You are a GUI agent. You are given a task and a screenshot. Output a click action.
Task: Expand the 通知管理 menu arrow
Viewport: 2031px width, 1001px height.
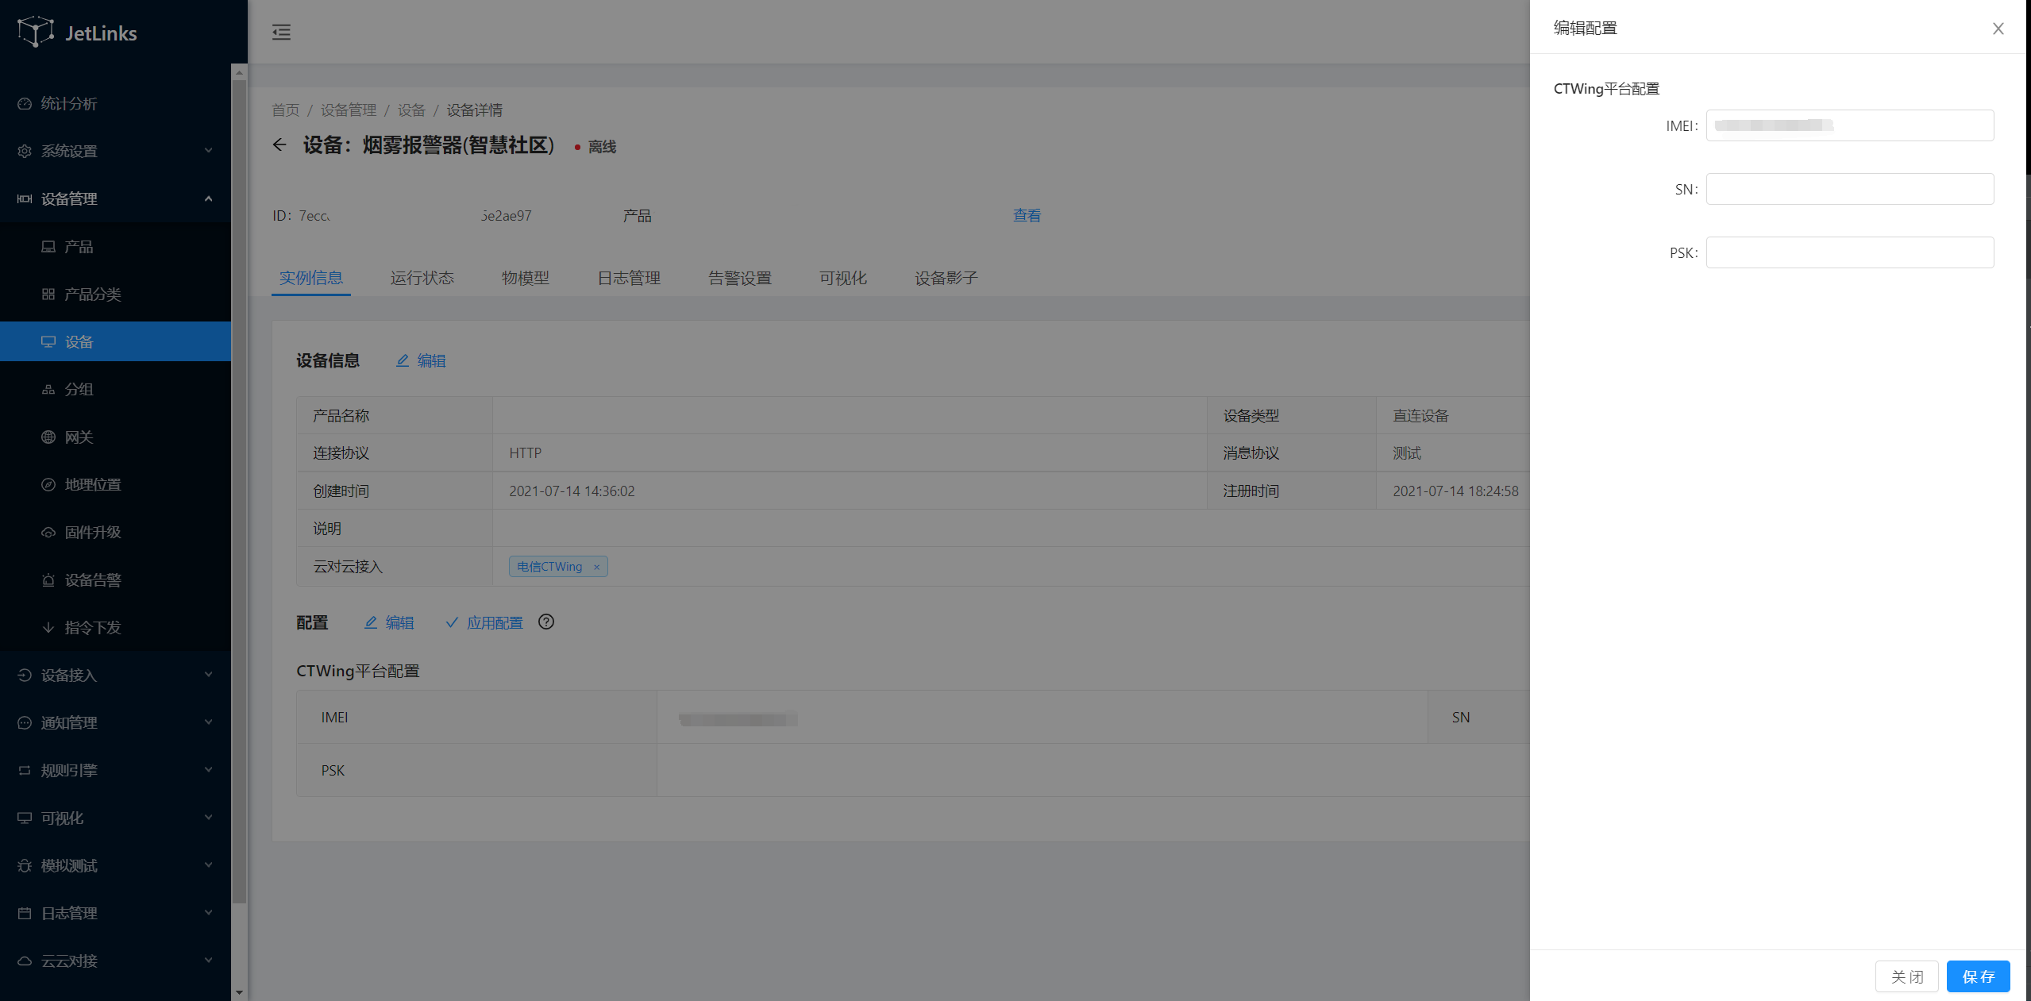tap(208, 722)
